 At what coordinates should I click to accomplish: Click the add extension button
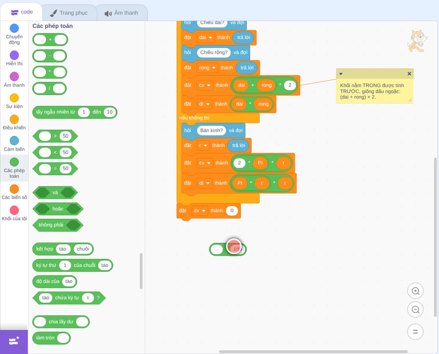[x=14, y=341]
